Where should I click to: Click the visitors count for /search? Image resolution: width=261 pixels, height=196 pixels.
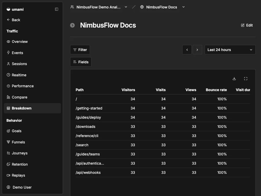pyautogui.click(x=133, y=145)
